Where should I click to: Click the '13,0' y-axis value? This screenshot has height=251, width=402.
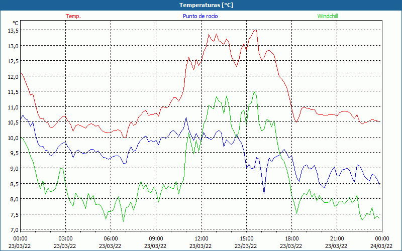click(x=14, y=46)
